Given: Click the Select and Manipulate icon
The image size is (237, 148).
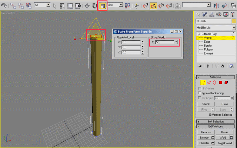Looking at the screenshot, I should coord(137,6).
